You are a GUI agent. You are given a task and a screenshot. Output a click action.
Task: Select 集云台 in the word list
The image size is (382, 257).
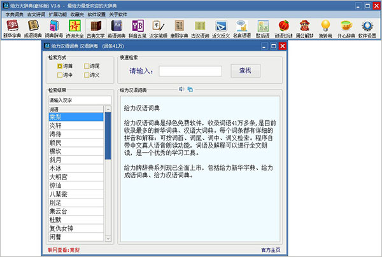pyautogui.click(x=76, y=211)
